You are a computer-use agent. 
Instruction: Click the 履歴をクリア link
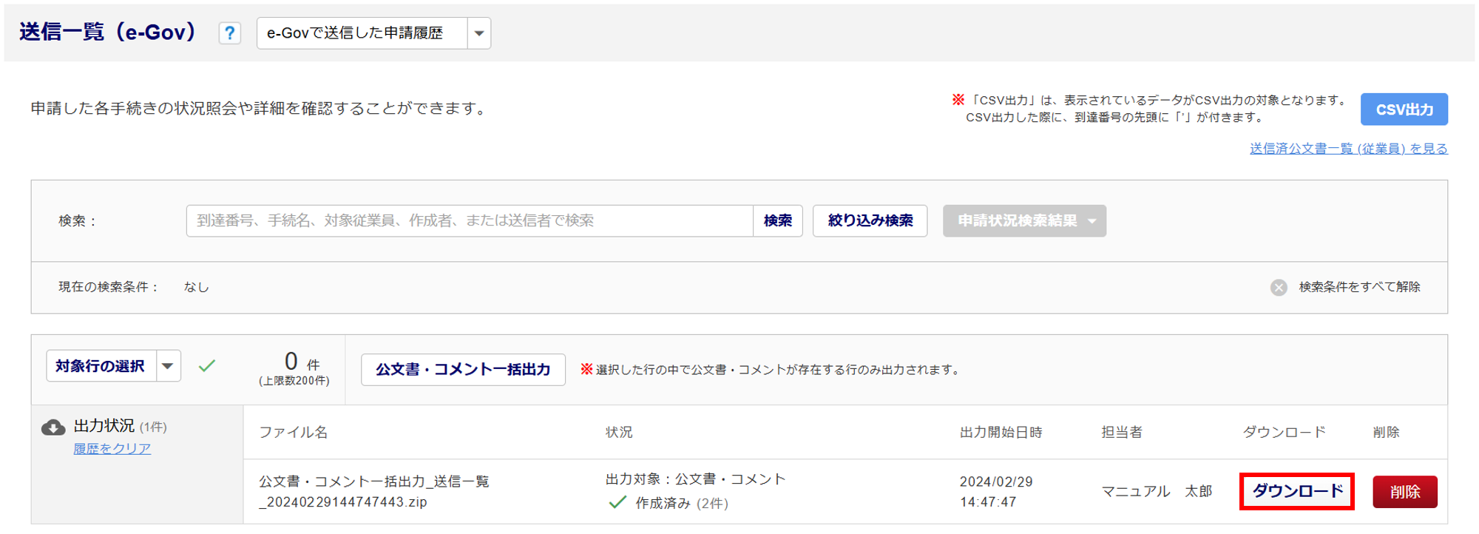tap(112, 449)
